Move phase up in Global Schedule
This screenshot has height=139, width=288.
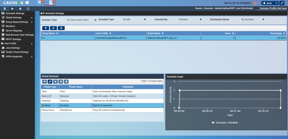(x=61, y=81)
